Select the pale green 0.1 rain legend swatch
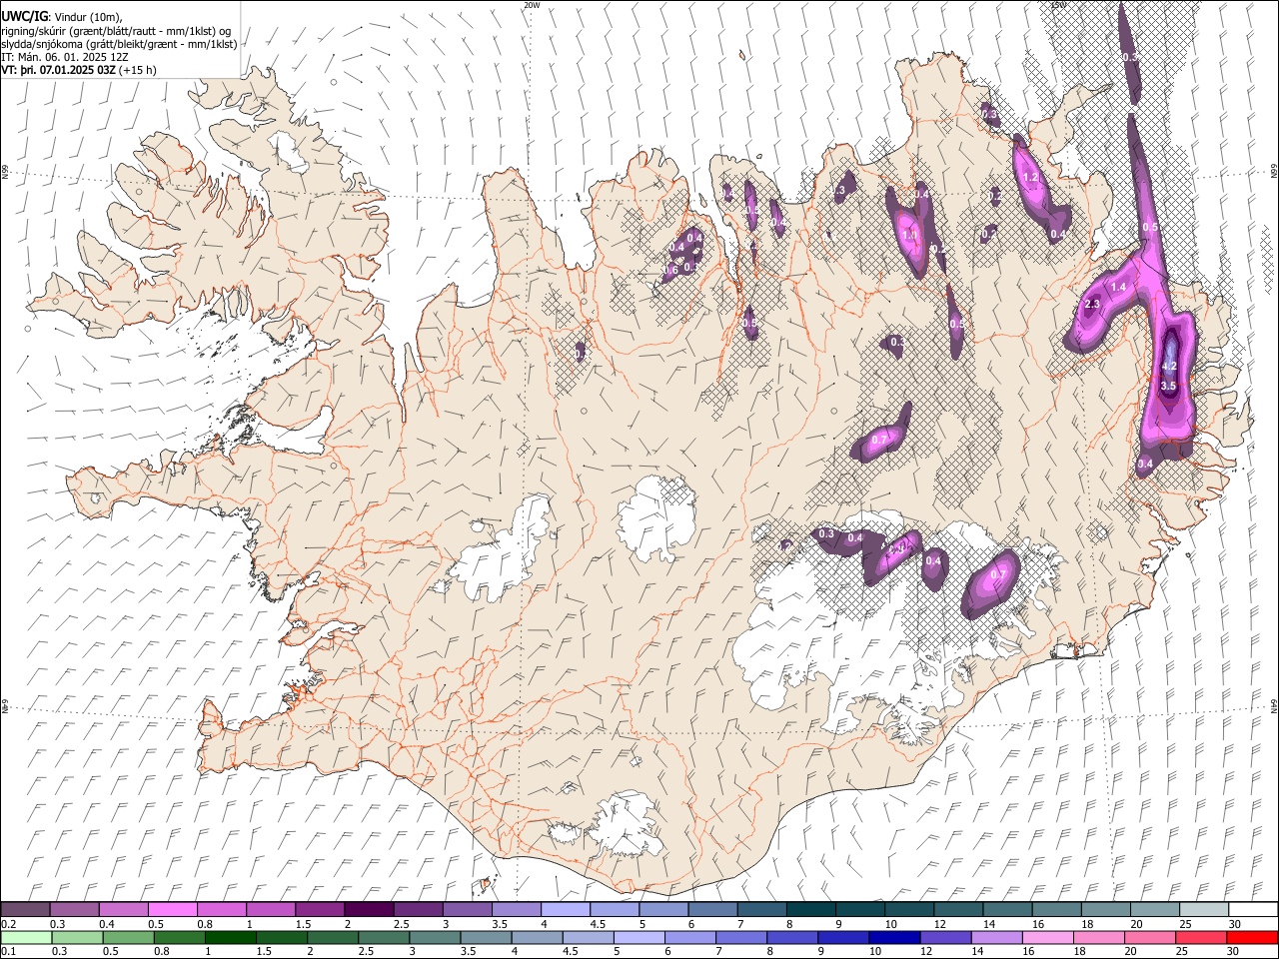The width and height of the screenshot is (1279, 959). (x=27, y=937)
